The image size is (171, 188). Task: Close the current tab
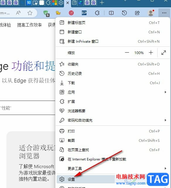coord(67,3)
